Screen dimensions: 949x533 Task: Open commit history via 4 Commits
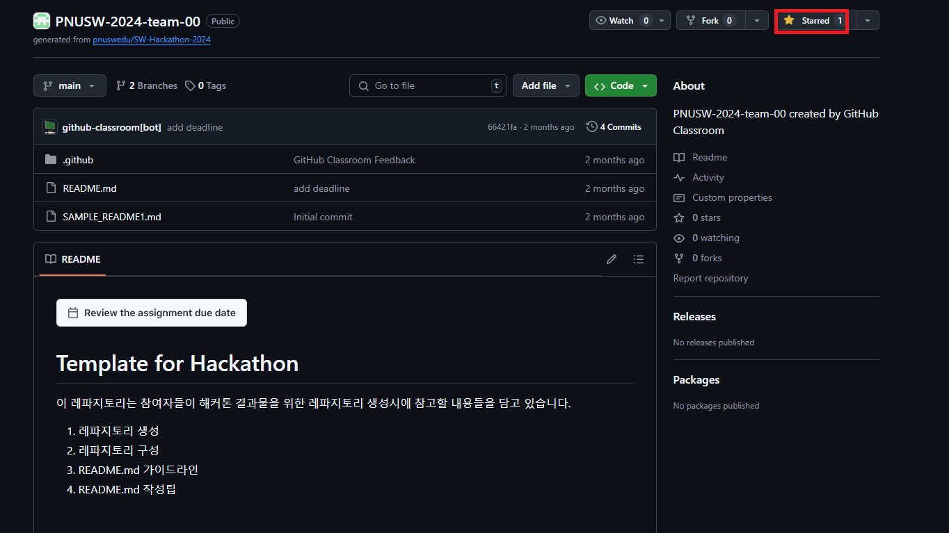tap(614, 127)
